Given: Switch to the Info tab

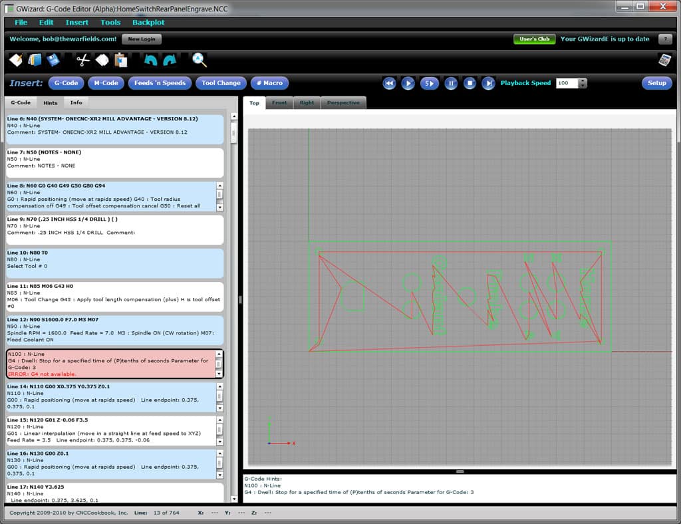Looking at the screenshot, I should coord(76,102).
